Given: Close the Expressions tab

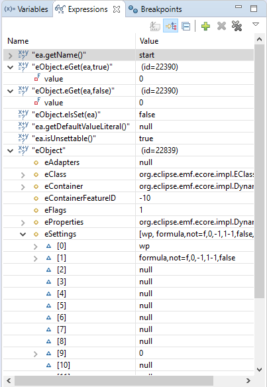Looking at the screenshot, I should tap(117, 9).
